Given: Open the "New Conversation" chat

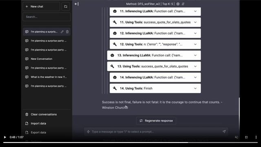Looking at the screenshot, I should pyautogui.click(x=46, y=59).
